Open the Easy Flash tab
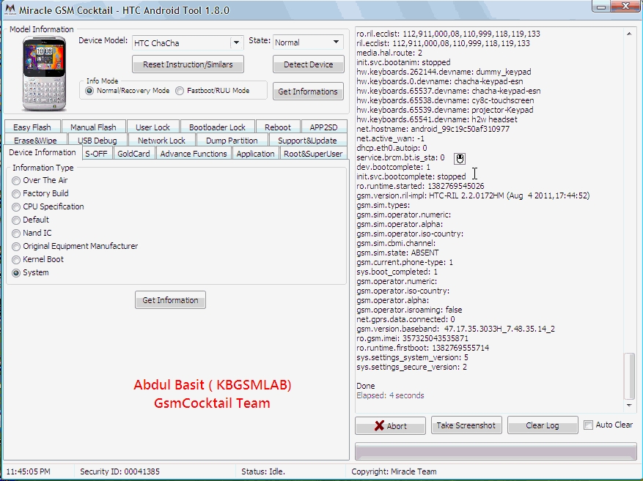 [32, 127]
